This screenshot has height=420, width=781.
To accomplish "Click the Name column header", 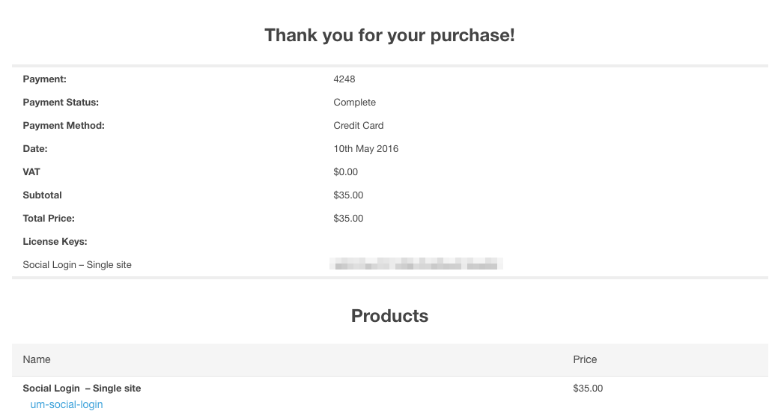I will click(x=37, y=359).
